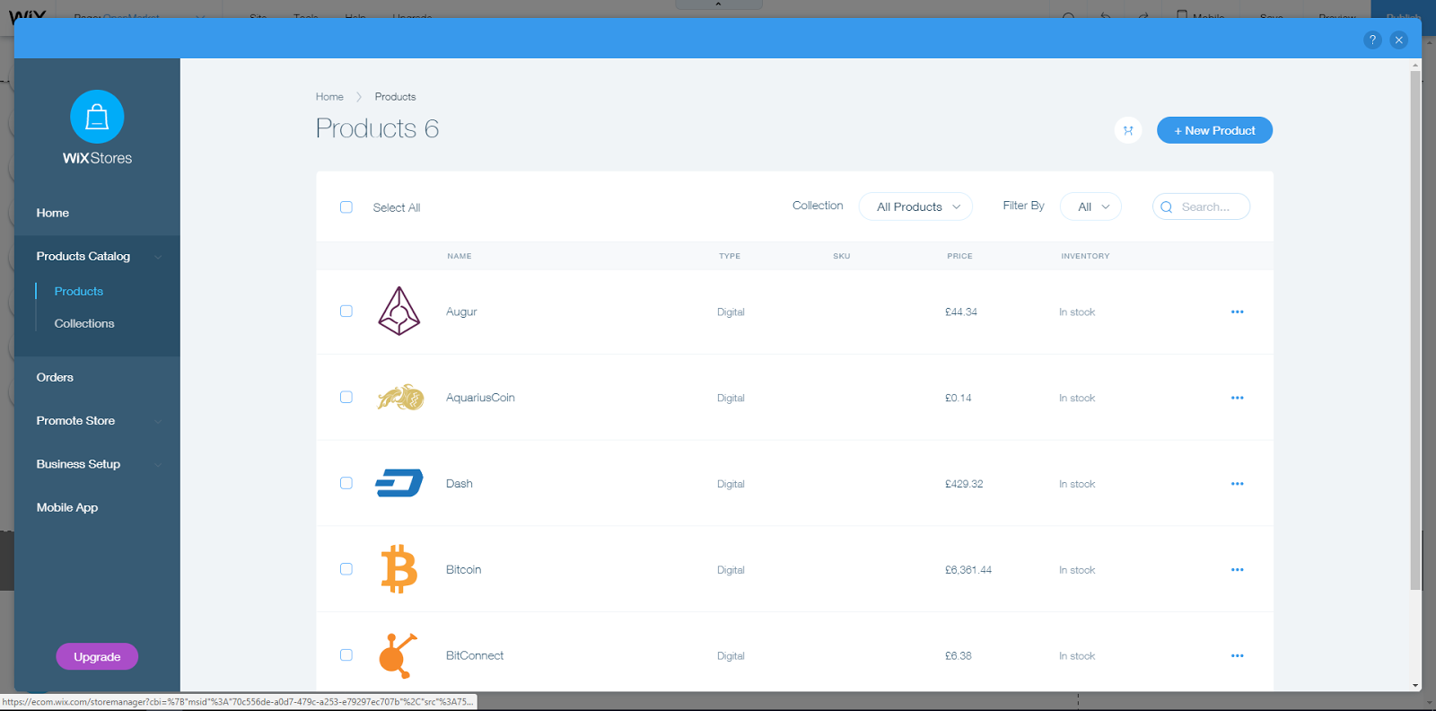Expand the Business Setup chevron
Image resolution: width=1436 pixels, height=711 pixels.
click(x=159, y=465)
